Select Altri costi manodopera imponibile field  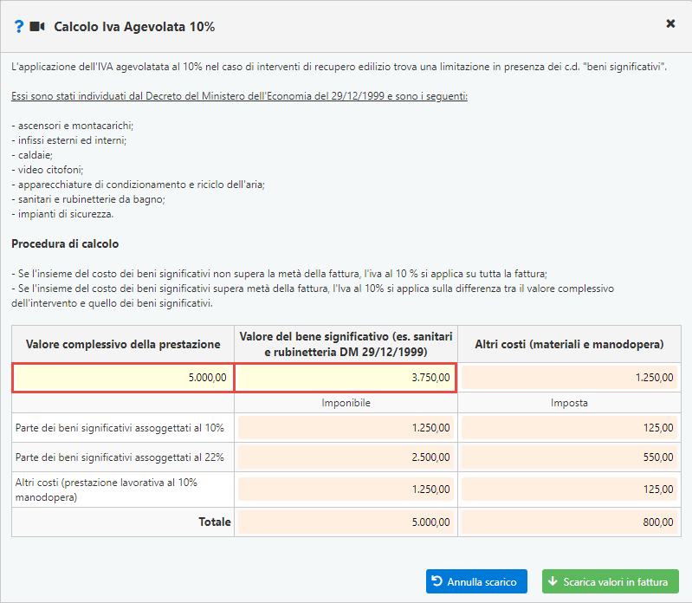click(x=346, y=490)
